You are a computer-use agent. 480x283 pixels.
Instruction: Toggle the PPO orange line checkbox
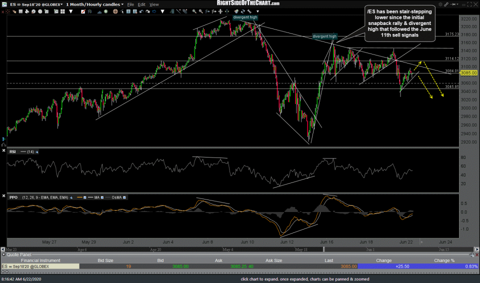[85, 197]
